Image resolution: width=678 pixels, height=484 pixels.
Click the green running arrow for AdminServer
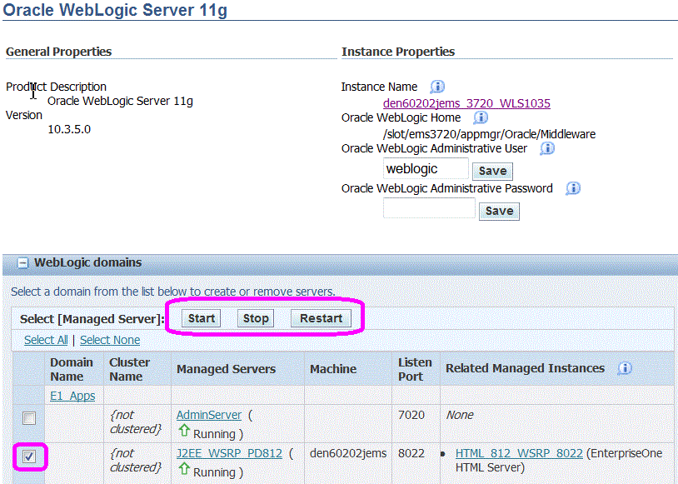coord(184,431)
